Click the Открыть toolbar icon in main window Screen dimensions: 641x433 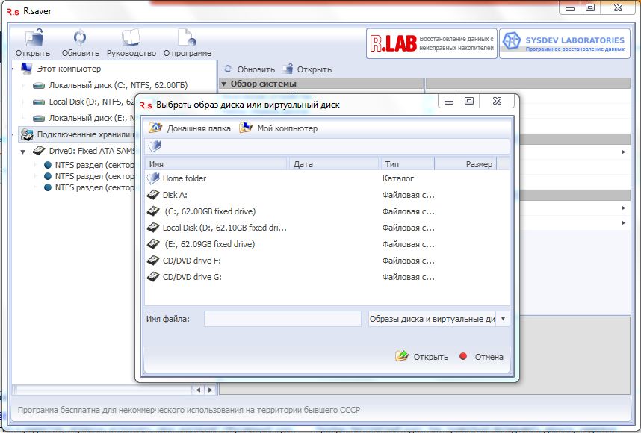33,43
